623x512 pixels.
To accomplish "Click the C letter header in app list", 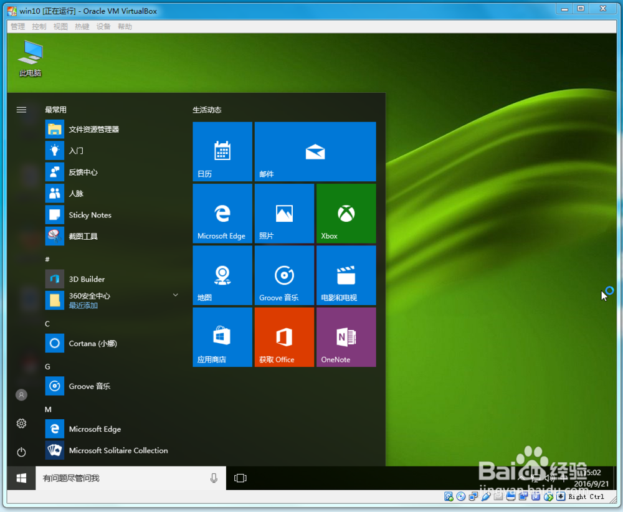I will coord(47,324).
